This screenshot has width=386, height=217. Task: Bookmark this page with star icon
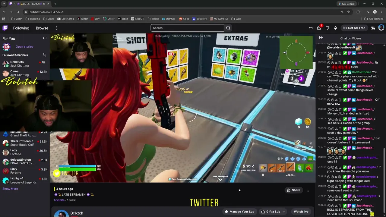[x=349, y=12]
